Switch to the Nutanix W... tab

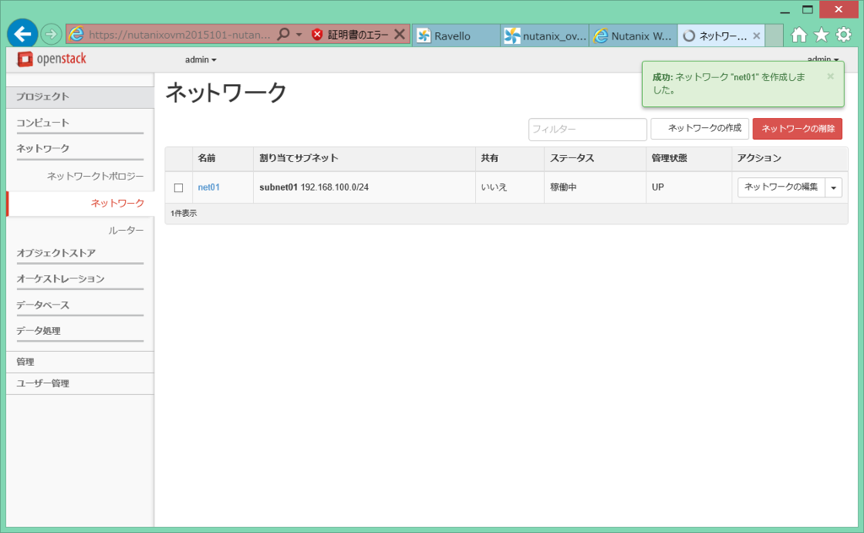click(x=633, y=35)
